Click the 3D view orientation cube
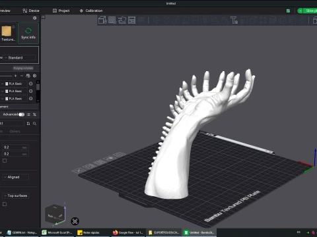Image resolution: width=317 pixels, height=237 pixels. tap(55, 215)
